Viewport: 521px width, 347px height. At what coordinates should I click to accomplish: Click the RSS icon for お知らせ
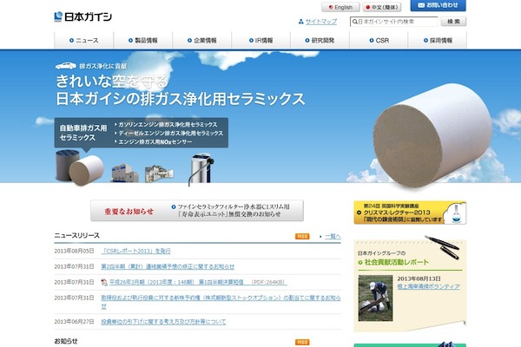click(302, 342)
